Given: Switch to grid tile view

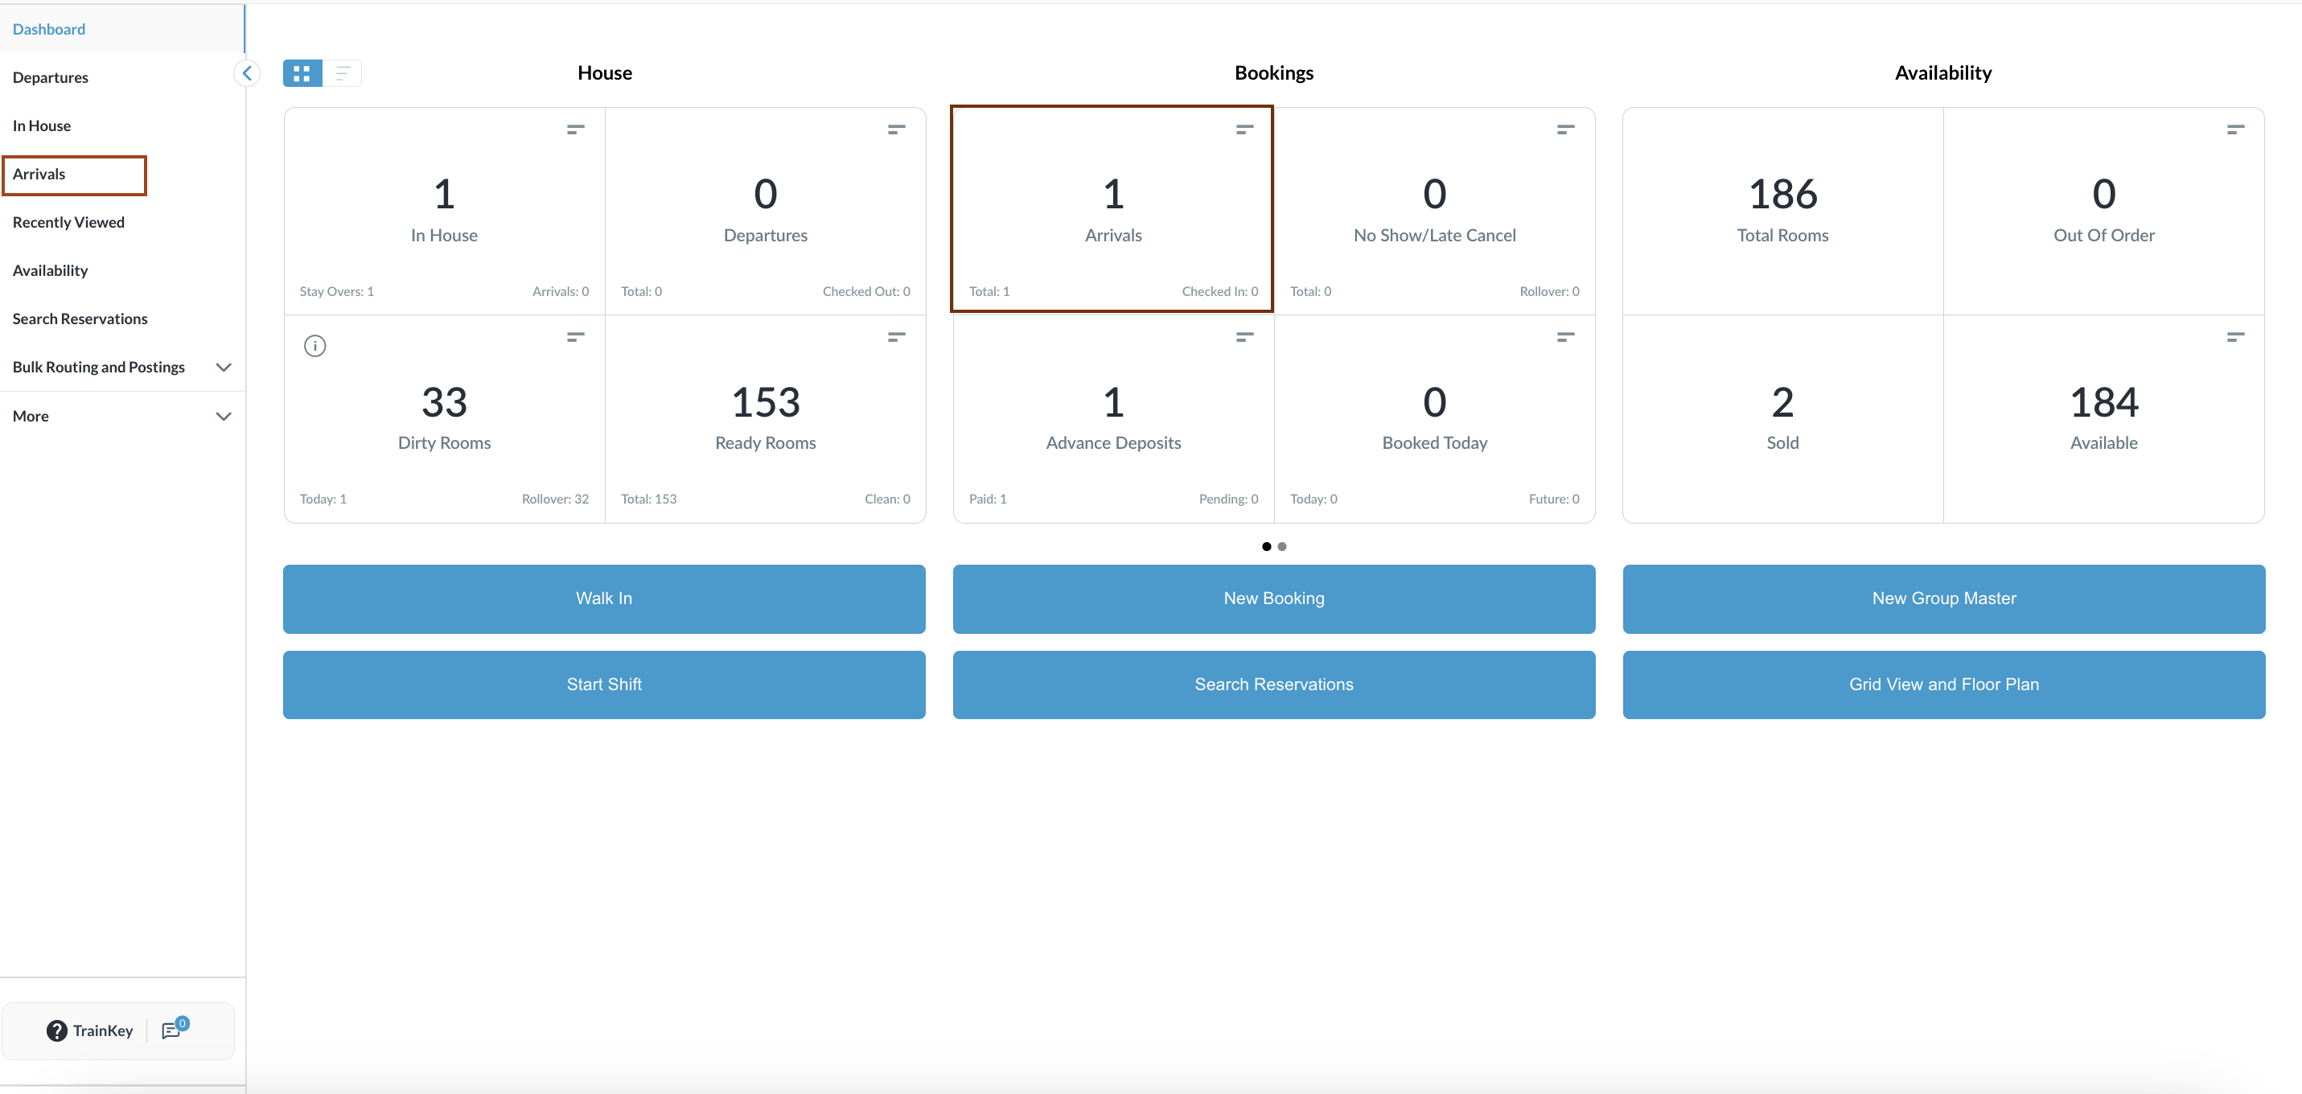Looking at the screenshot, I should (x=302, y=73).
